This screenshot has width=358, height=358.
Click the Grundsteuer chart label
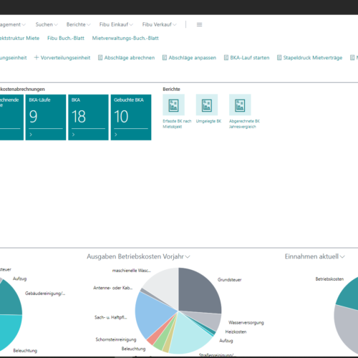point(229,280)
